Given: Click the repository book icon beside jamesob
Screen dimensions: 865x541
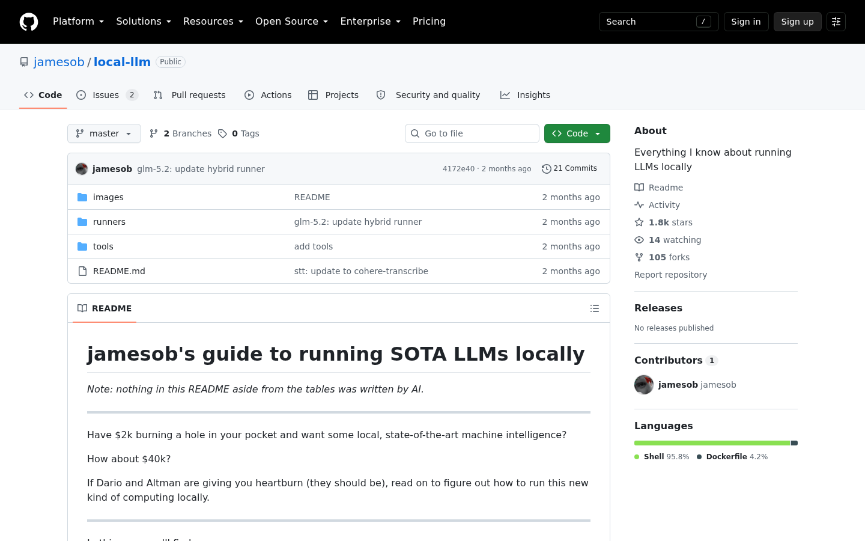Looking at the screenshot, I should pos(24,62).
